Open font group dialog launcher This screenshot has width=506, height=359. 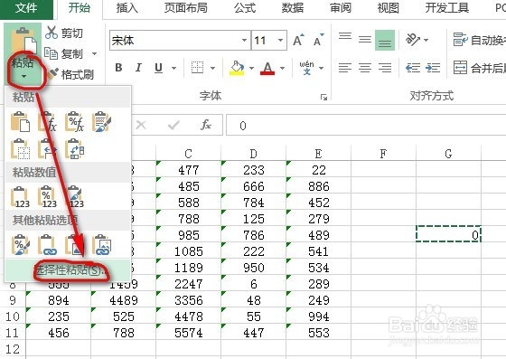(x=323, y=97)
